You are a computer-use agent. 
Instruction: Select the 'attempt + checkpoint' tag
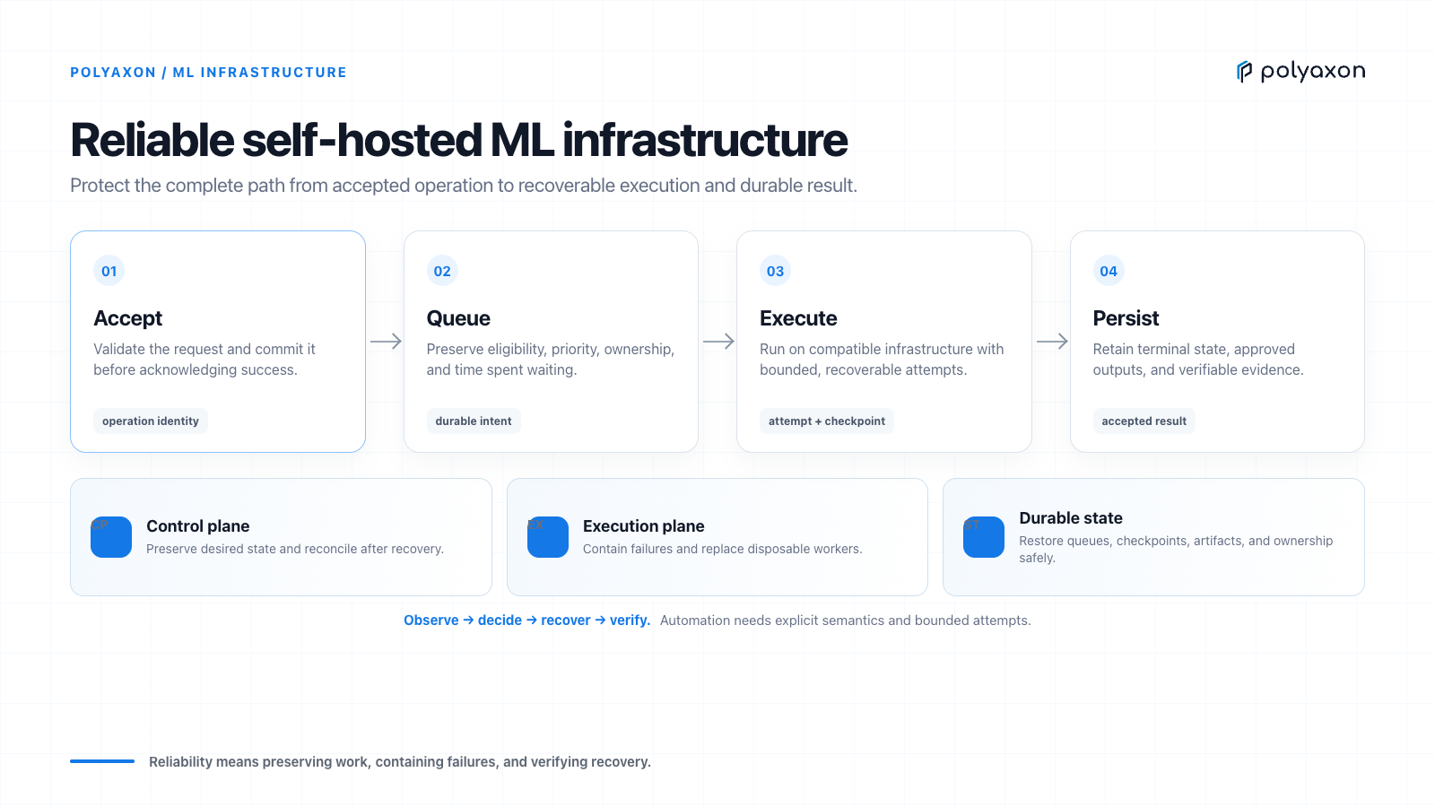pyautogui.click(x=827, y=421)
